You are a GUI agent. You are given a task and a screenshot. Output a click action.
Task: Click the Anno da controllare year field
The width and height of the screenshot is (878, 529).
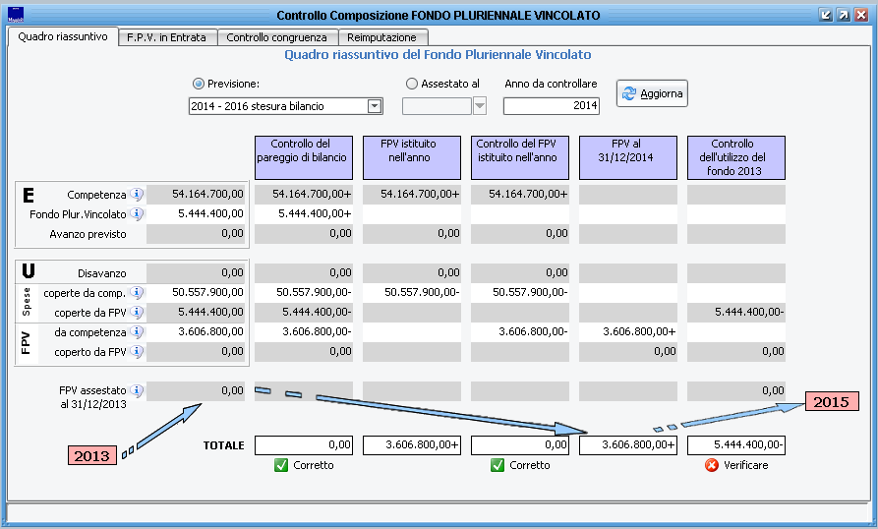[551, 106]
